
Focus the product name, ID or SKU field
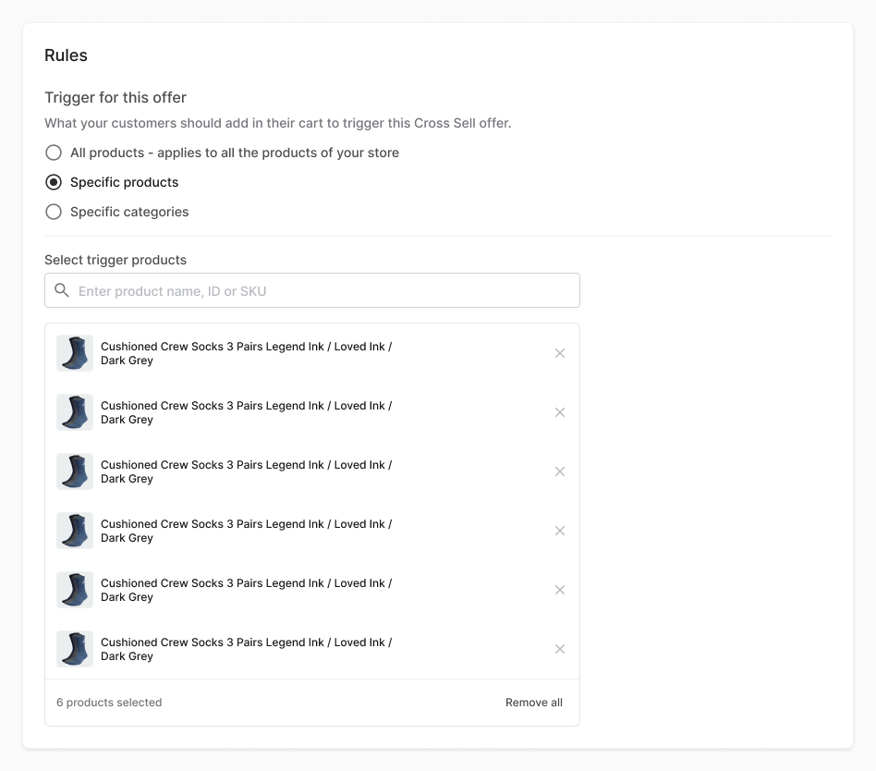(x=312, y=290)
